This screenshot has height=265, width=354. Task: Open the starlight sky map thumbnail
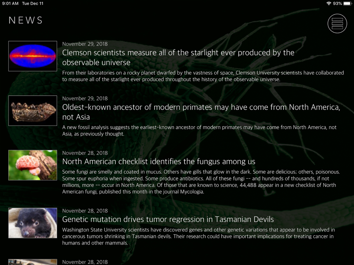pos(33,56)
